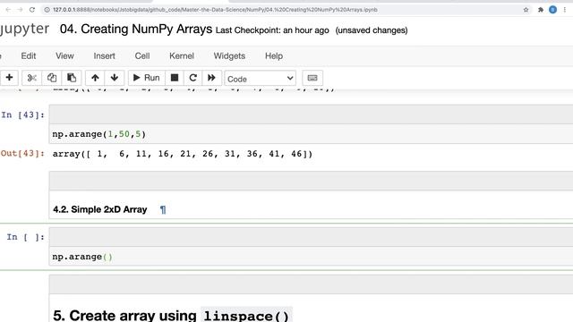The height and width of the screenshot is (322, 573).
Task: Open the Insert menu
Action: click(x=104, y=55)
